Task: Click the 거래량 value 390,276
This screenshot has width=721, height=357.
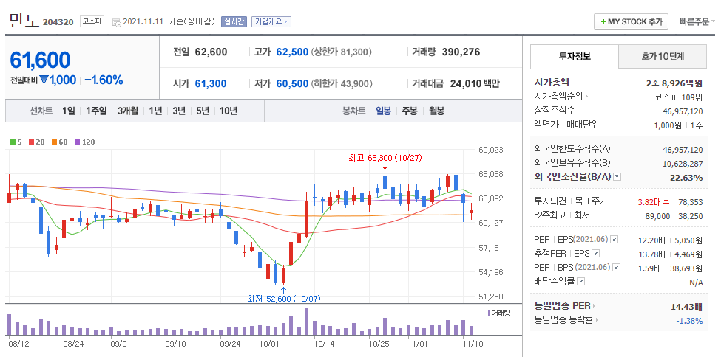Action: (461, 52)
